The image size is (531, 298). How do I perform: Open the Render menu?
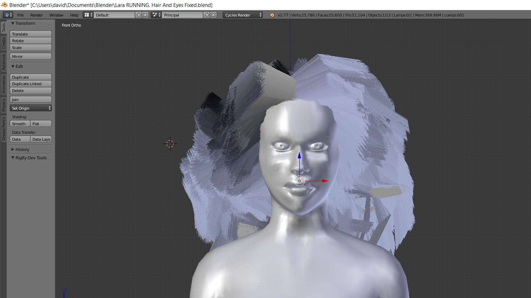pyautogui.click(x=36, y=15)
